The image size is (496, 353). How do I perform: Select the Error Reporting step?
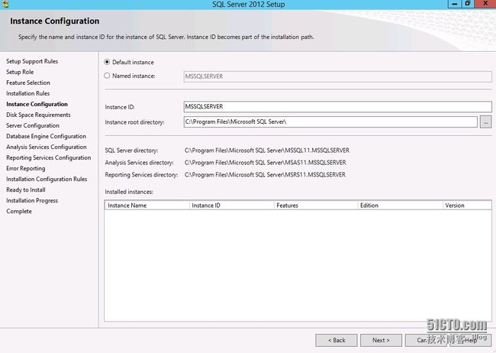[26, 168]
